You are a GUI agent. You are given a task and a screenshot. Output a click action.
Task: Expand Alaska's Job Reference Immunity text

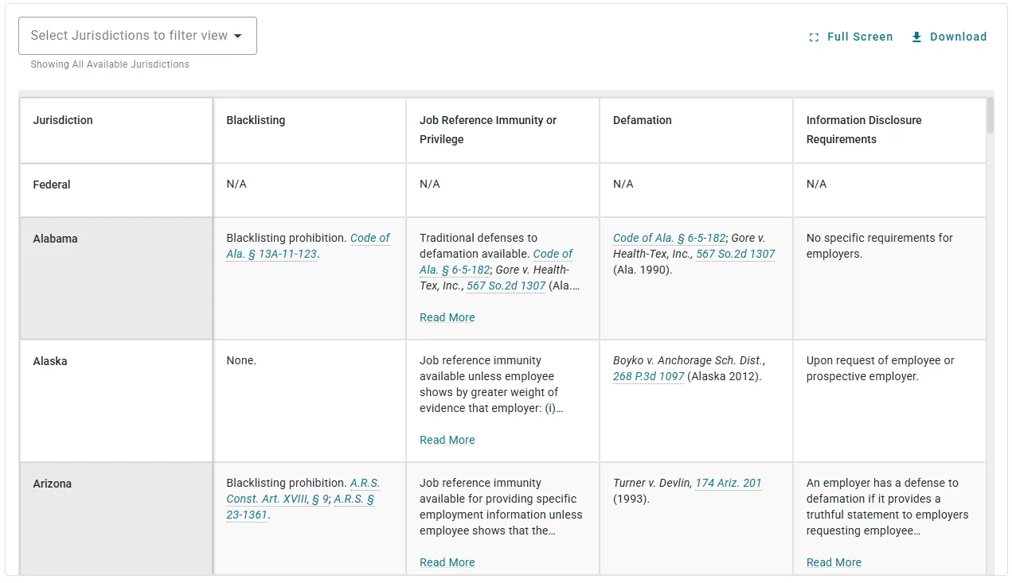click(447, 439)
